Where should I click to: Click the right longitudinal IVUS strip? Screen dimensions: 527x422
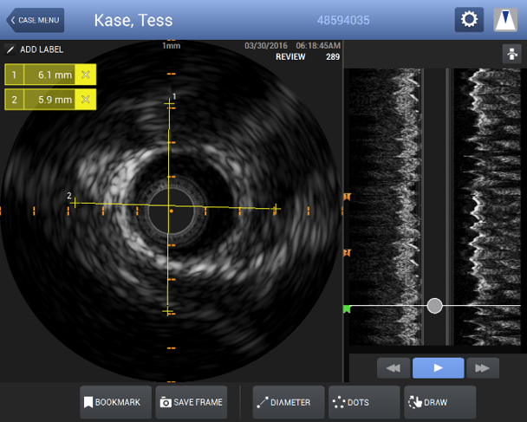point(487,206)
